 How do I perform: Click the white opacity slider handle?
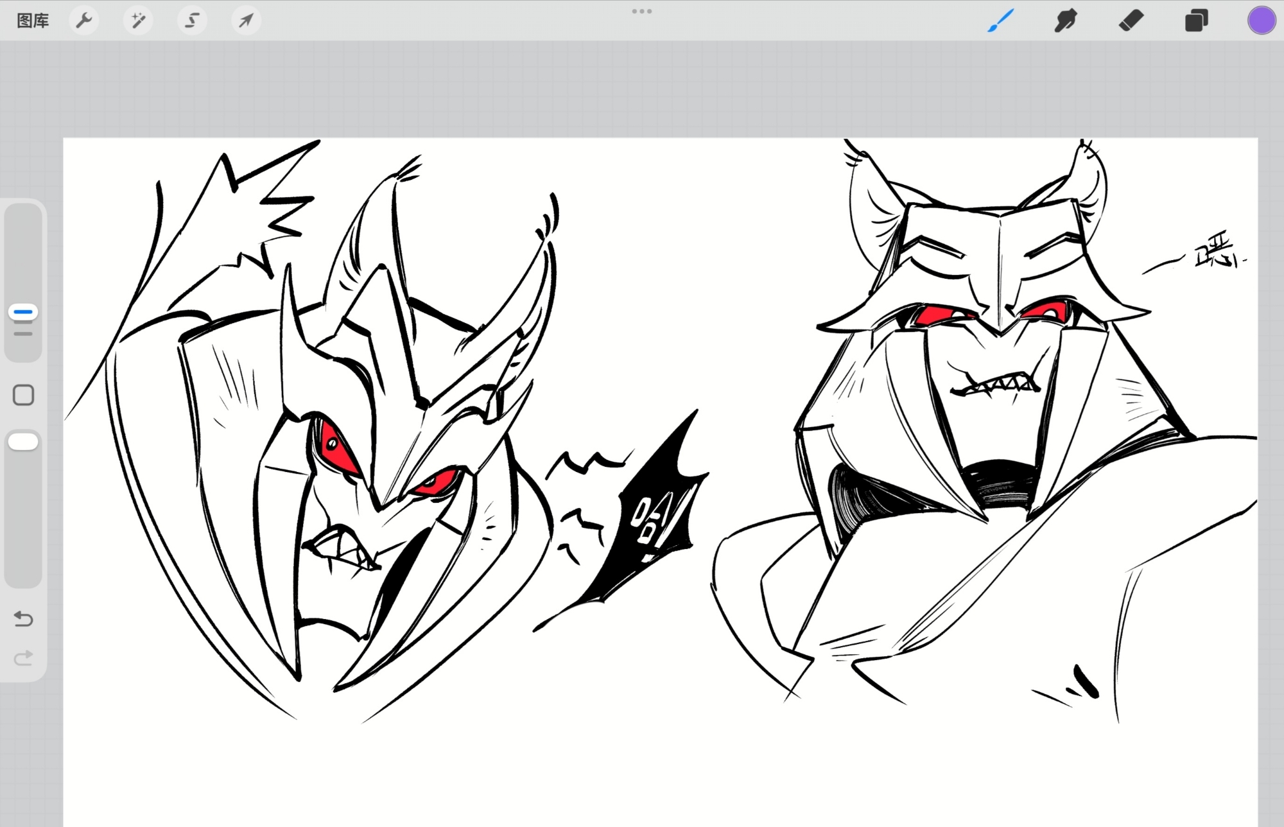point(23,442)
